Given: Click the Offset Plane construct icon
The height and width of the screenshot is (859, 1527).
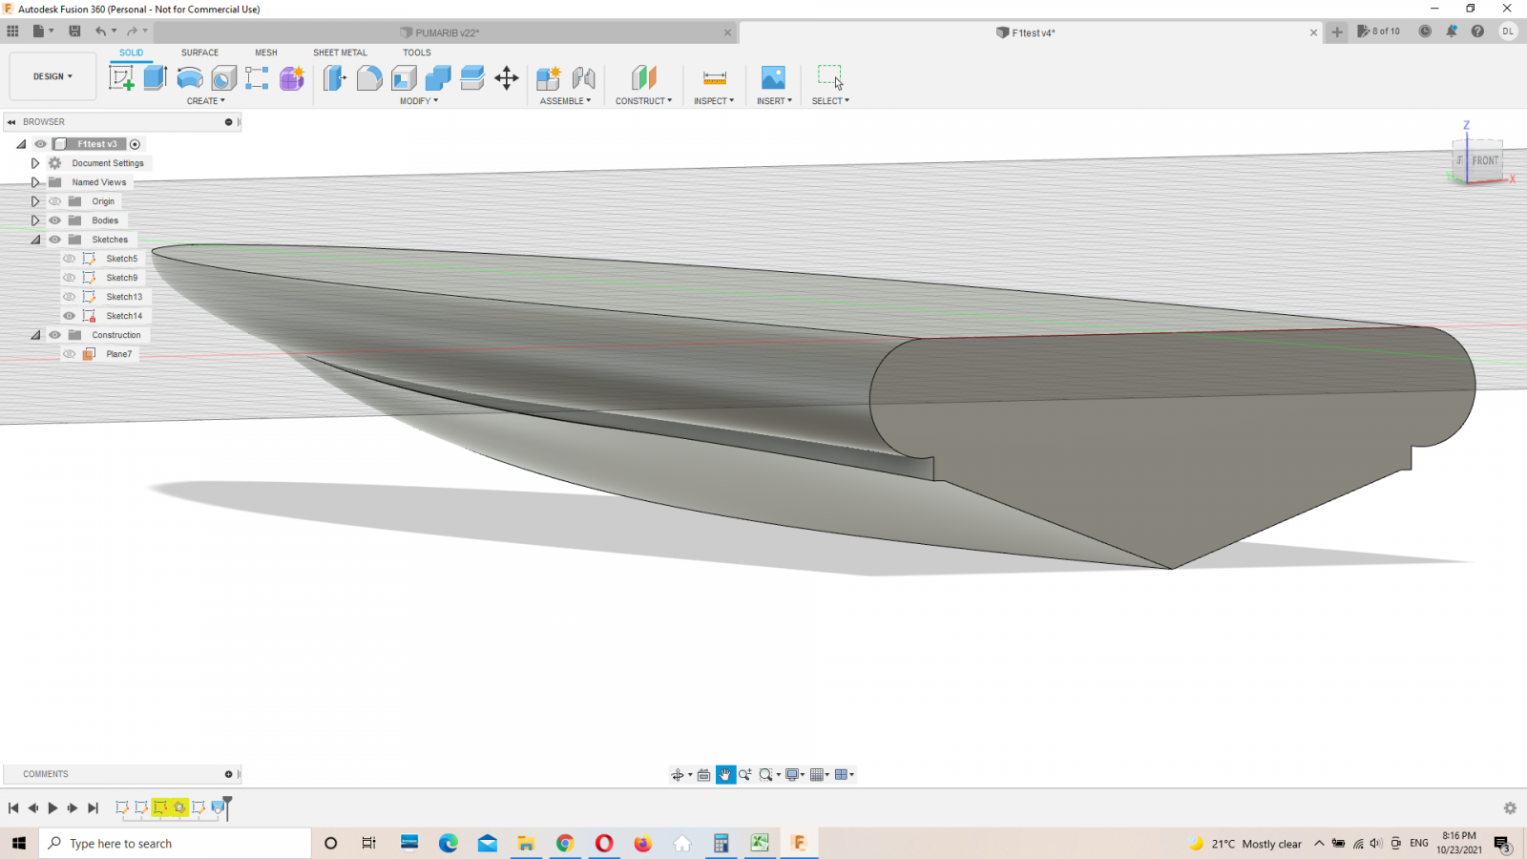Looking at the screenshot, I should (644, 77).
